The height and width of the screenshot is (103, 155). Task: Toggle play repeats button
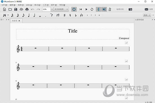(98, 9)
